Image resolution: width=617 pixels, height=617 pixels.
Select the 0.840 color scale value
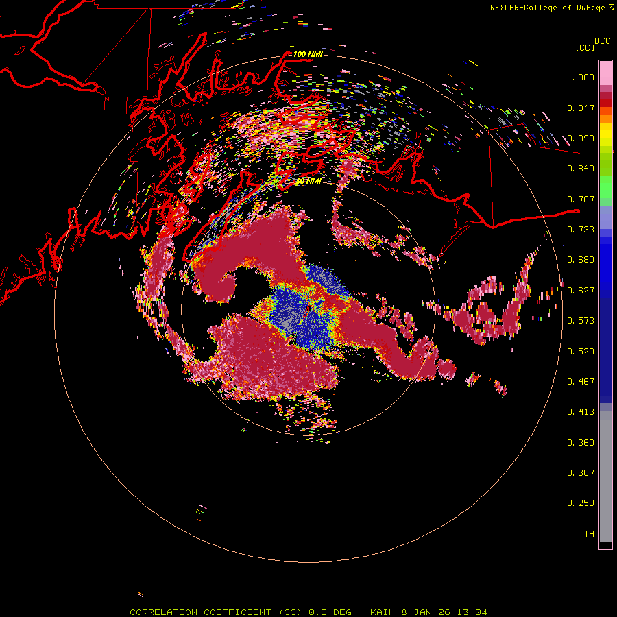pos(581,169)
